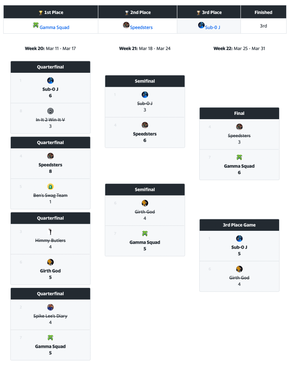This screenshot has width=298, height=365.
Task: Click Sub-0 J's avatar in the 3rd Place Game
Action: tap(239, 239)
